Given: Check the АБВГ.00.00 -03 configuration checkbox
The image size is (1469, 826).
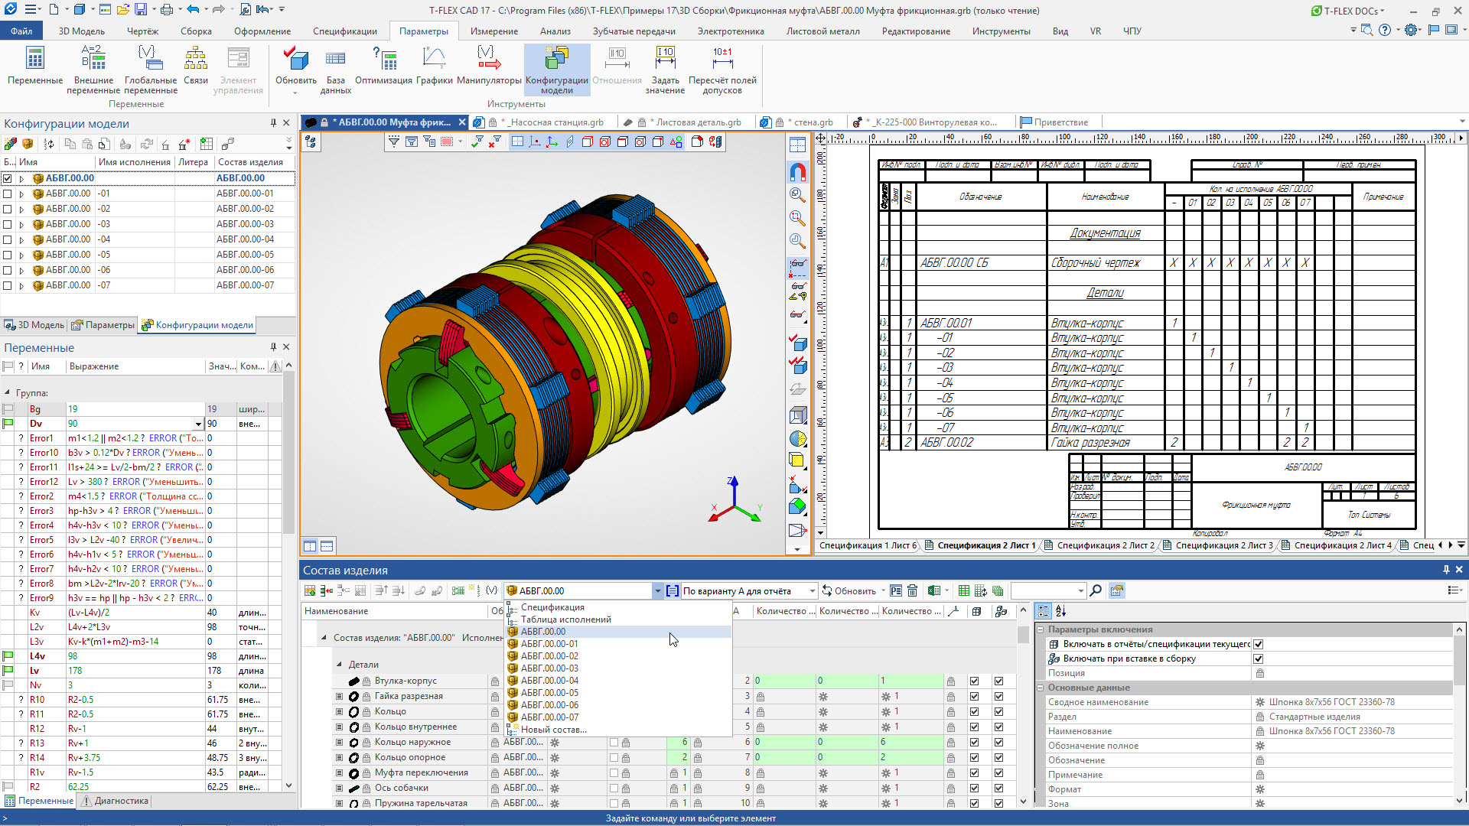Looking at the screenshot, I should (x=8, y=224).
